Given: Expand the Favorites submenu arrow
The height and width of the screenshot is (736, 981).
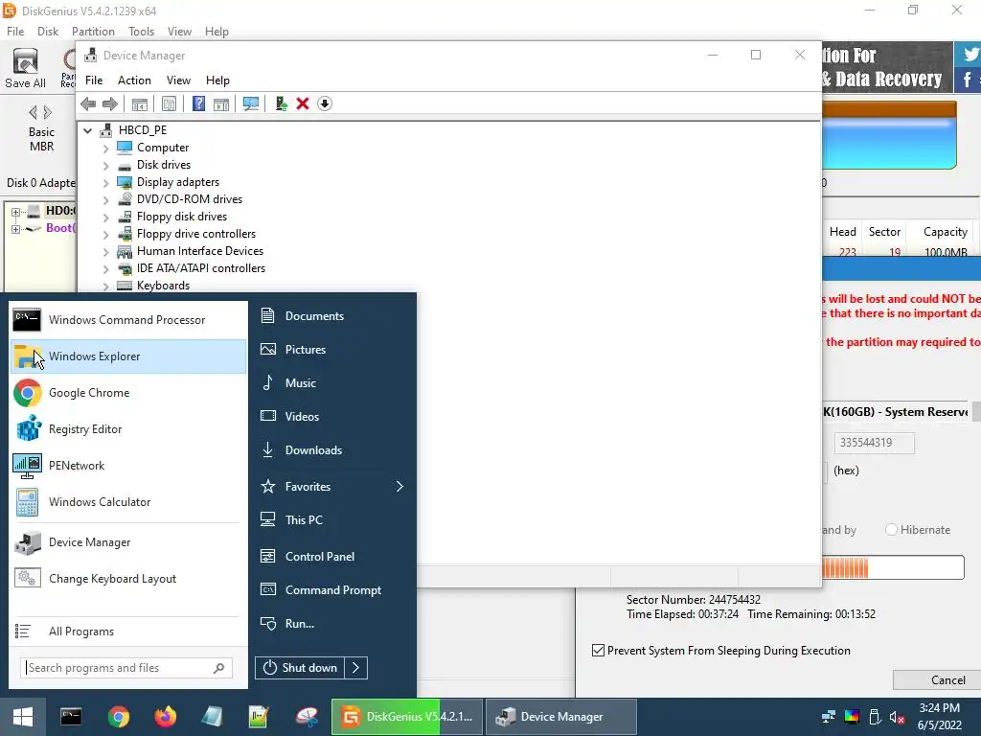Looking at the screenshot, I should [399, 486].
